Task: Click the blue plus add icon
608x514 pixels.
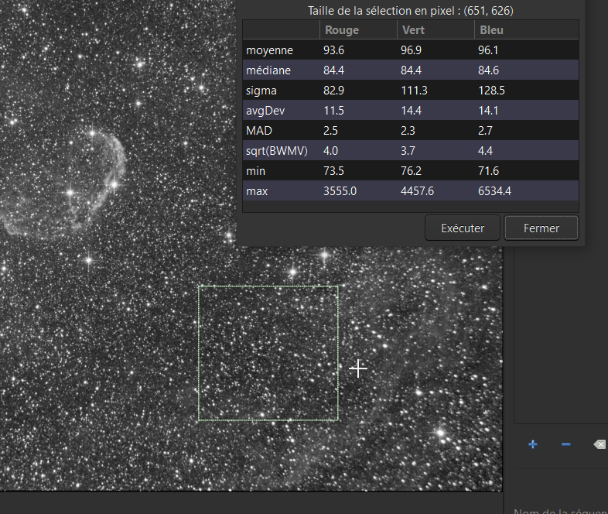Action: point(533,444)
